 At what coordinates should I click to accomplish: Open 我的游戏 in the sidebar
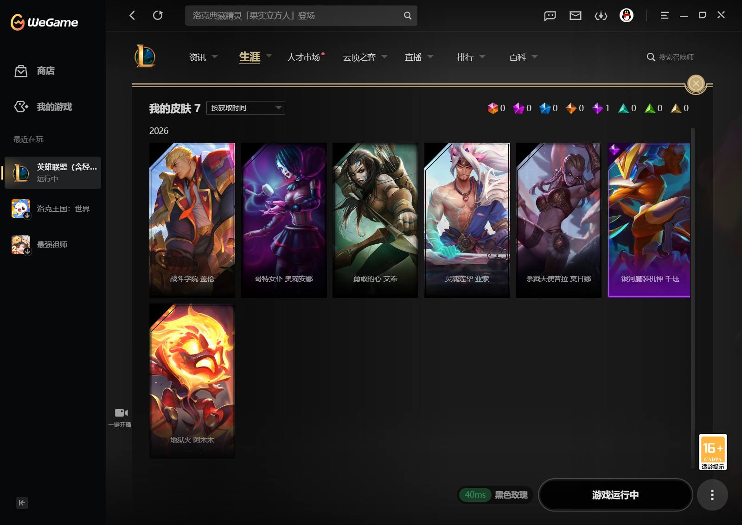(43, 107)
